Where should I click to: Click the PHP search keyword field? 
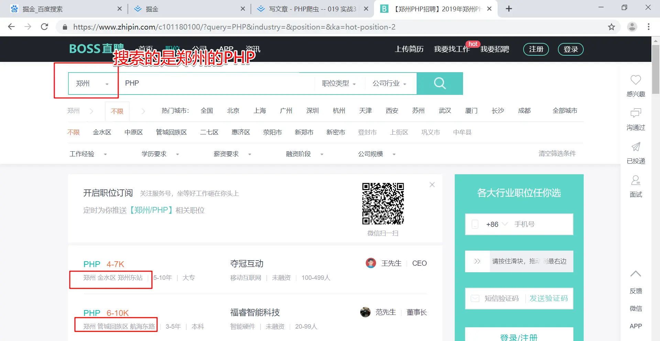[217, 84]
